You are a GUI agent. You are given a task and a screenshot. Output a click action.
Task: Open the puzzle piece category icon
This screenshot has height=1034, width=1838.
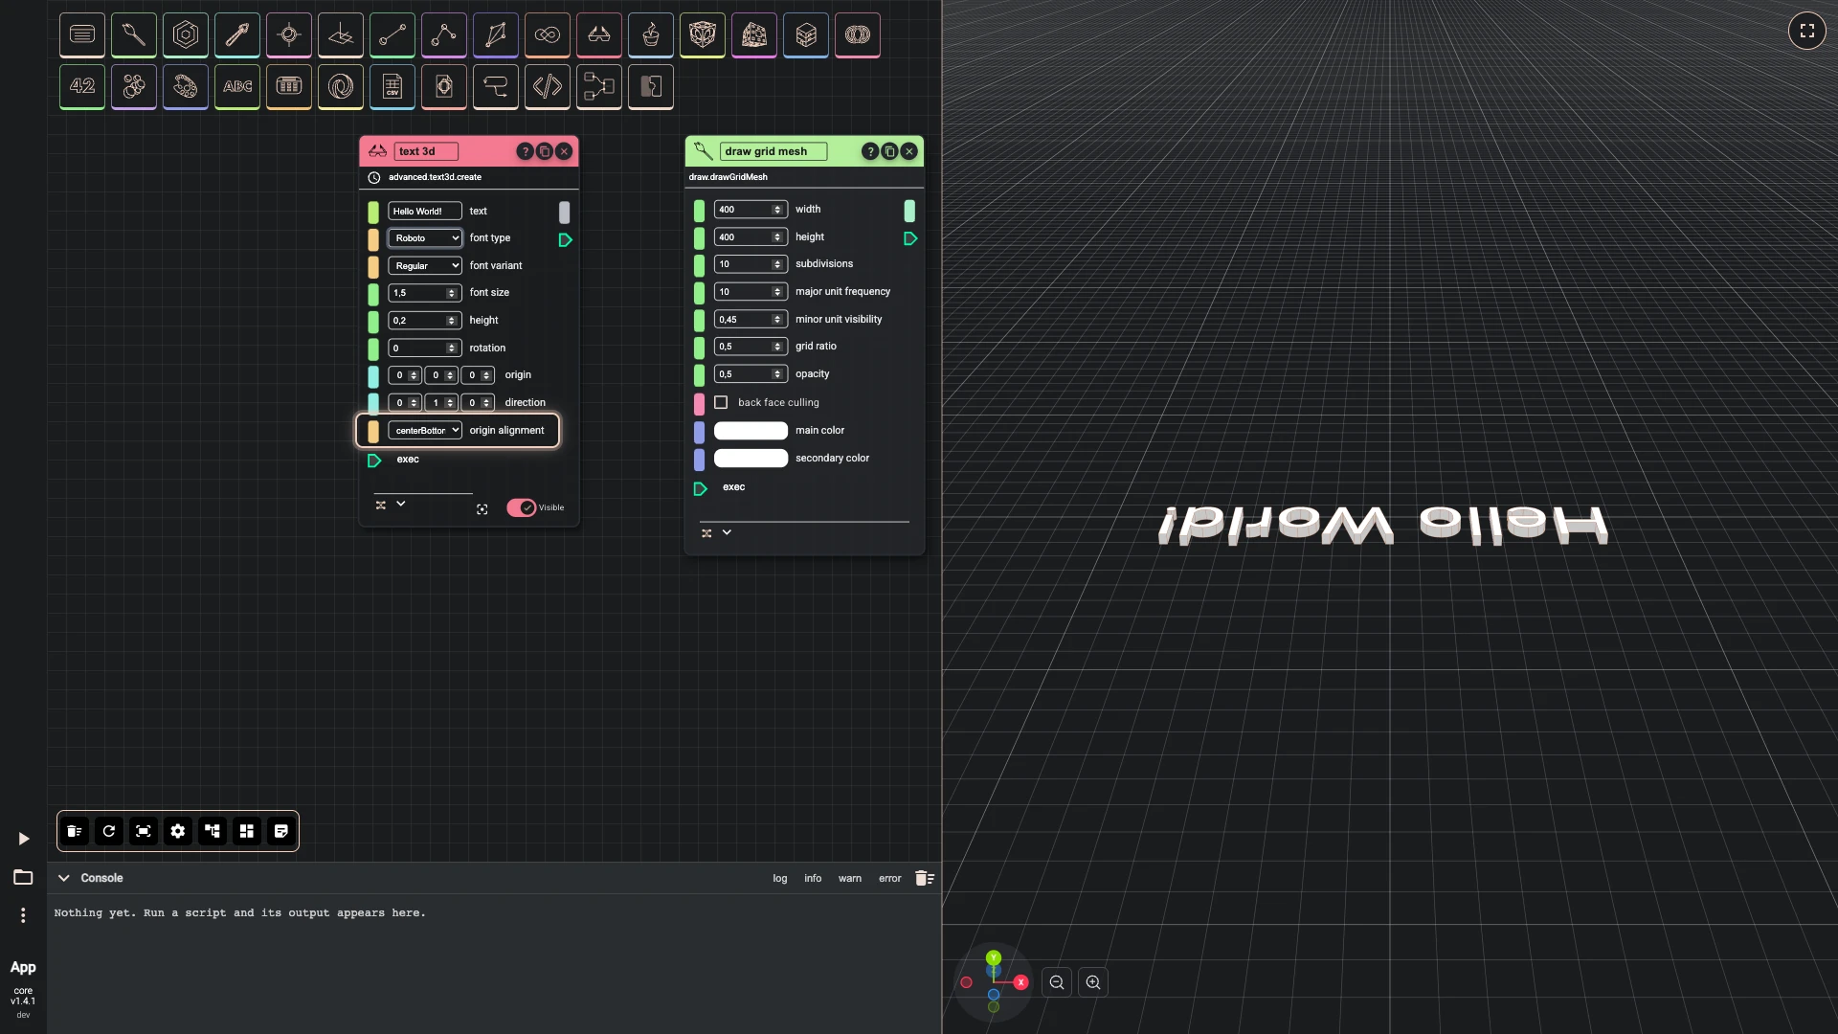click(651, 87)
